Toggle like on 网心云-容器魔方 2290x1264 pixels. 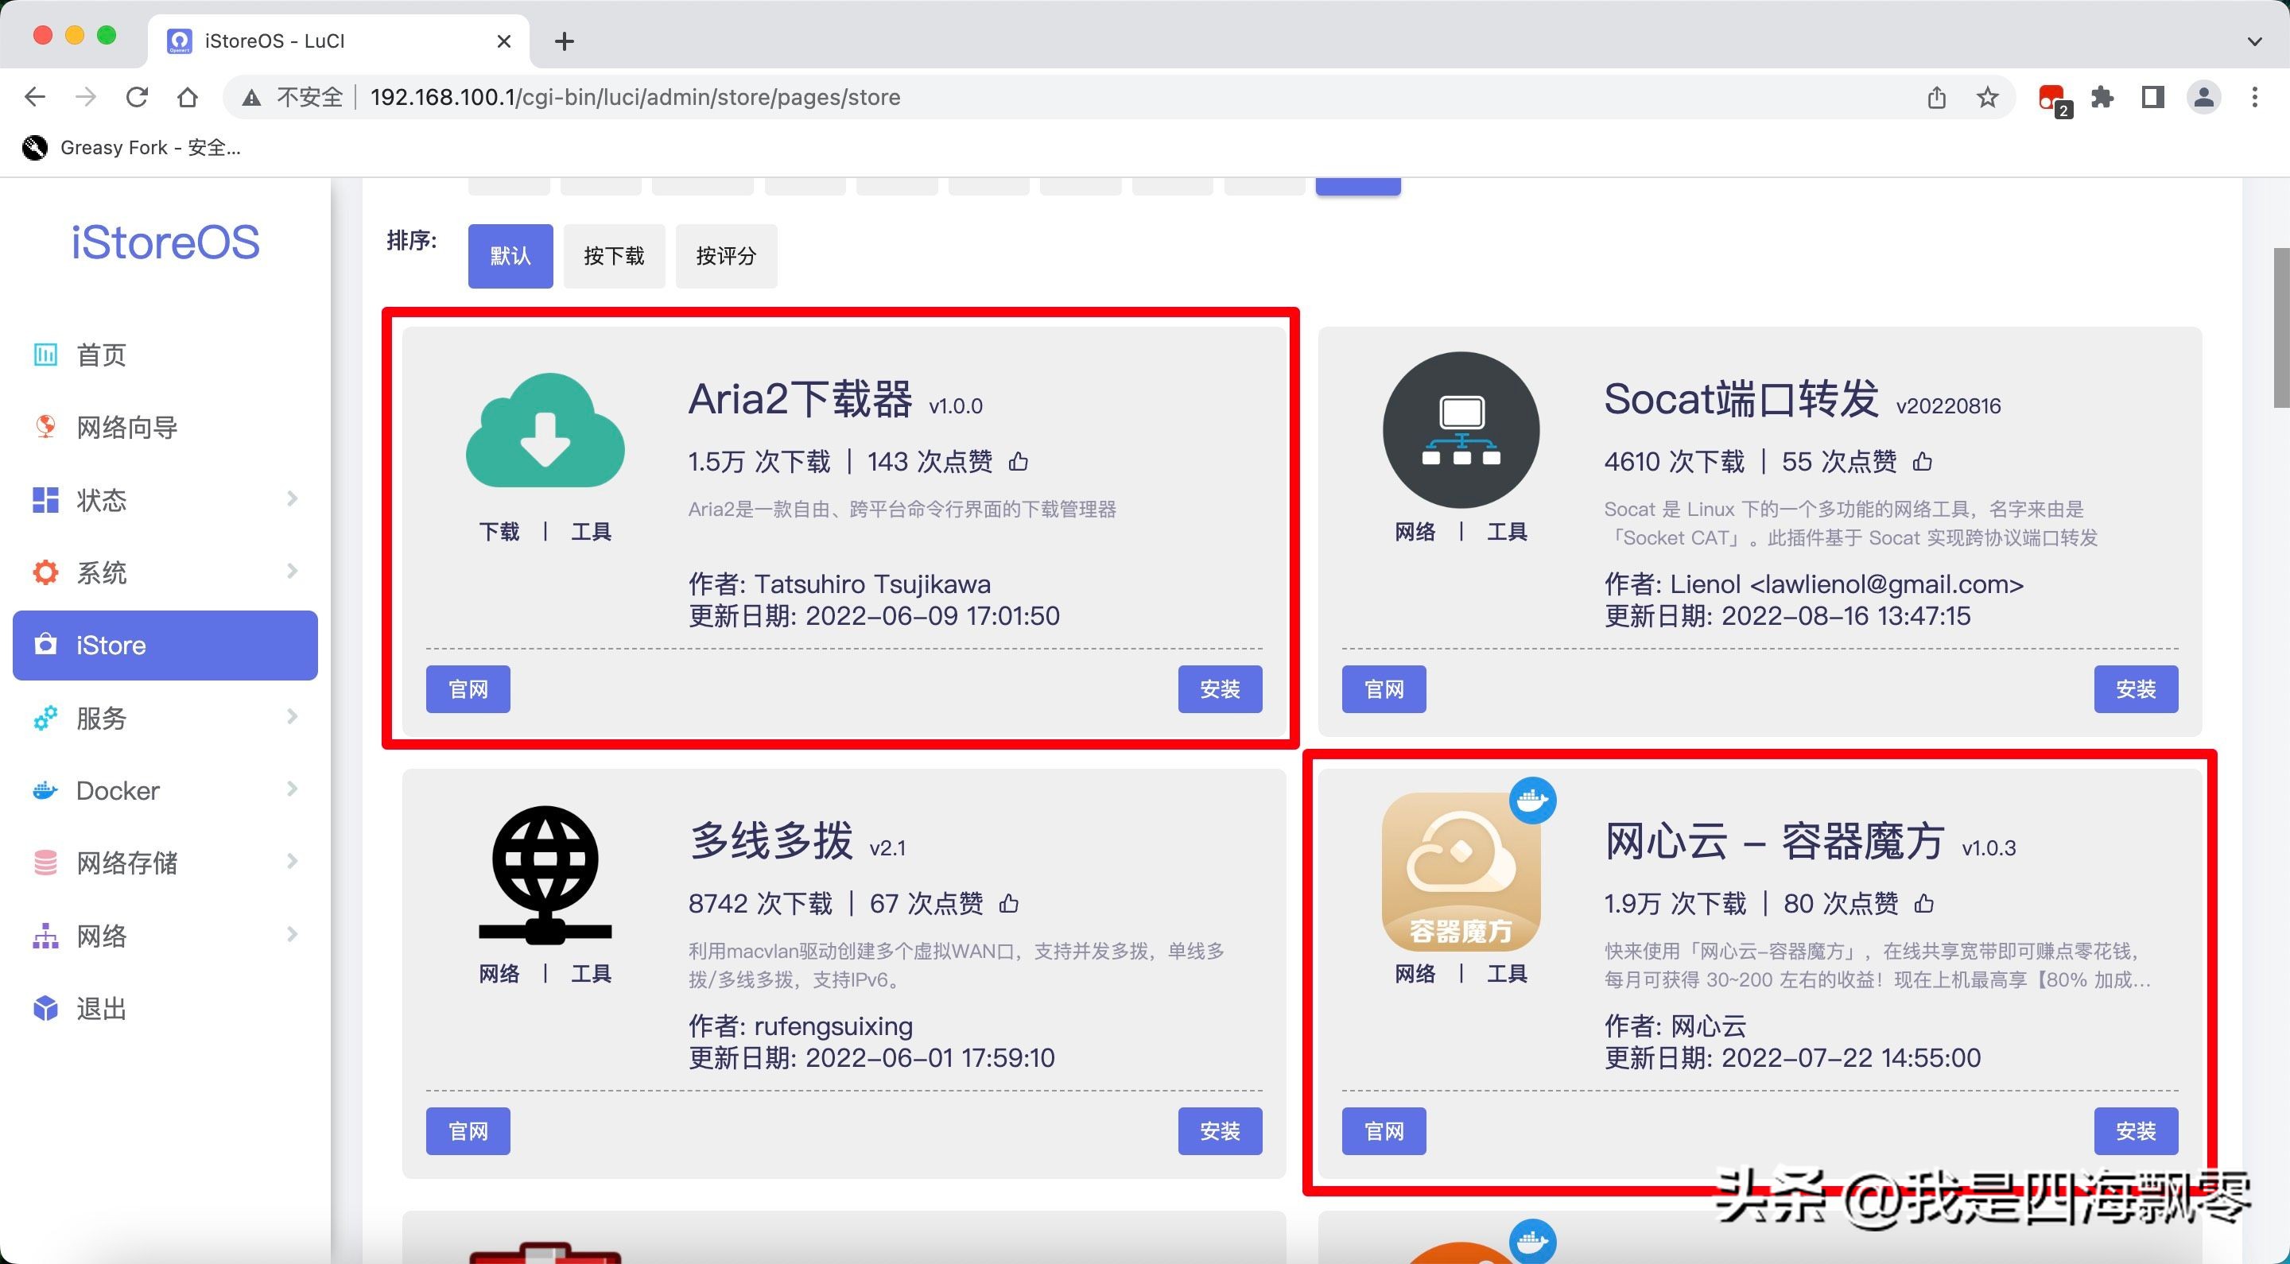tap(1923, 903)
